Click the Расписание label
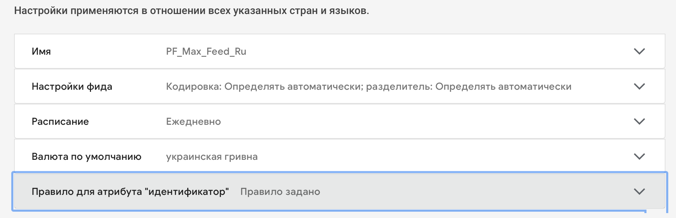The width and height of the screenshot is (676, 218). click(x=60, y=122)
